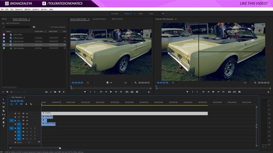Select the Hand tool
Image resolution: width=273 pixels, height=153 pixels.
coord(3,122)
